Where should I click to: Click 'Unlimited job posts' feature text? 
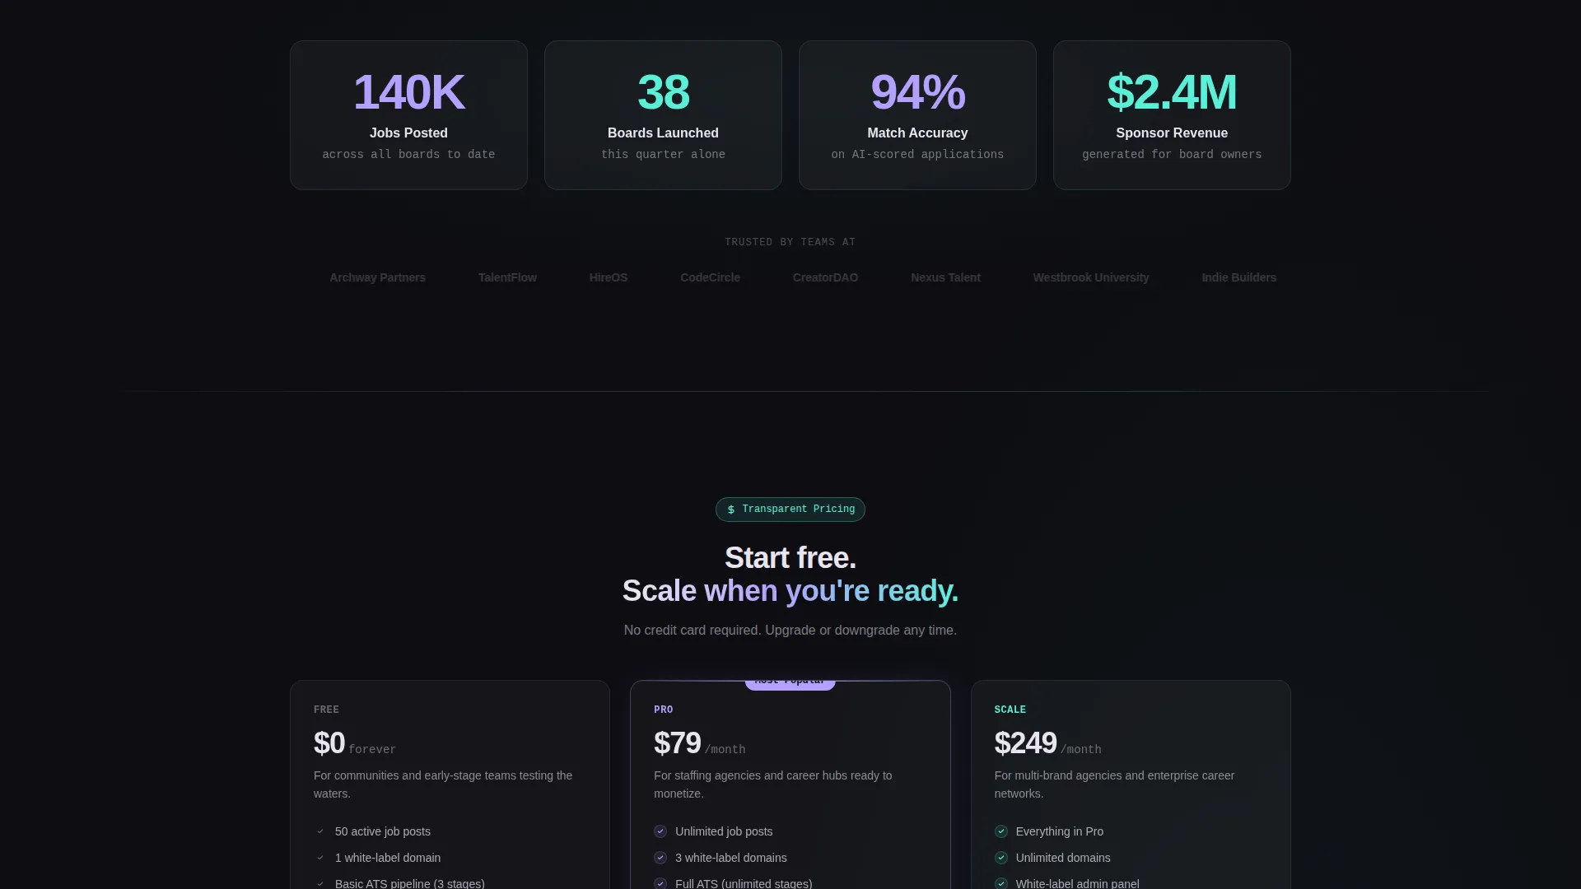(x=724, y=831)
